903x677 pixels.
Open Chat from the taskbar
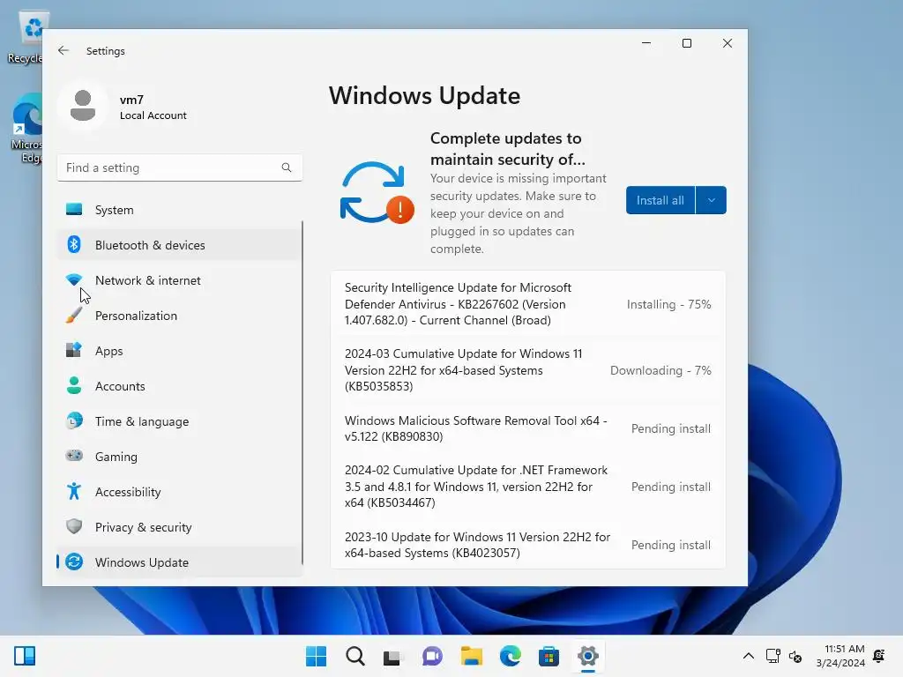432,656
